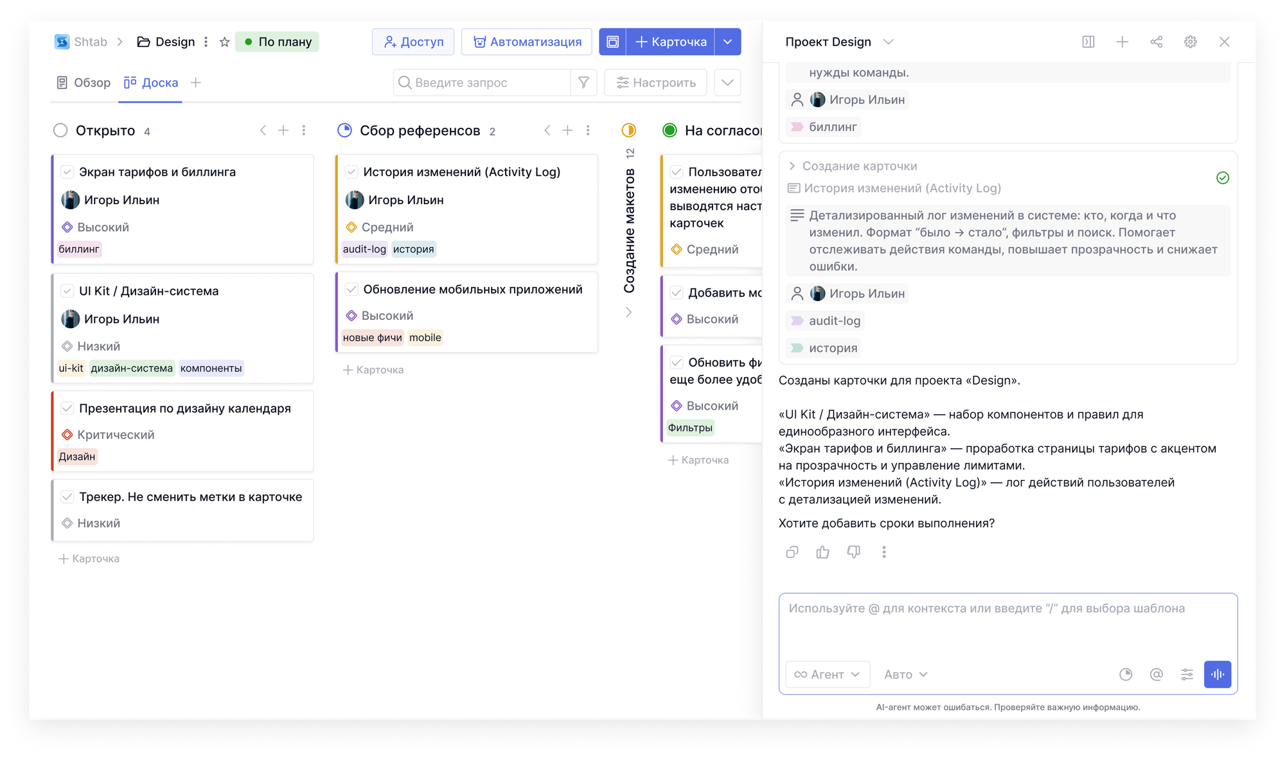Viewport: 1285px width, 757px height.
Task: Click the card view icon beside Карточка
Action: (612, 42)
